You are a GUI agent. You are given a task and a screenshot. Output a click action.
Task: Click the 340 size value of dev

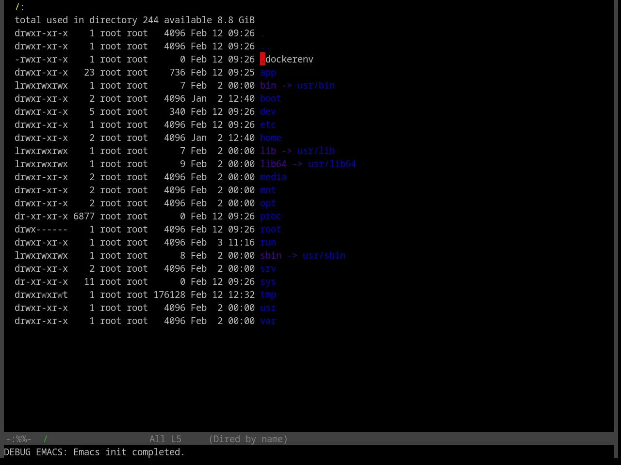pyautogui.click(x=177, y=111)
